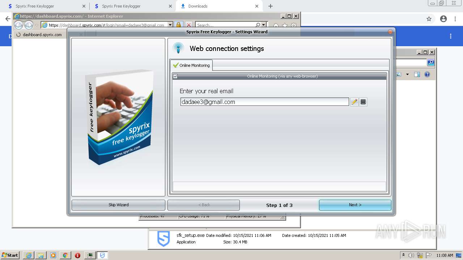463x260 pixels.
Task: Open File Explorer from taskbar
Action: (x=41, y=255)
